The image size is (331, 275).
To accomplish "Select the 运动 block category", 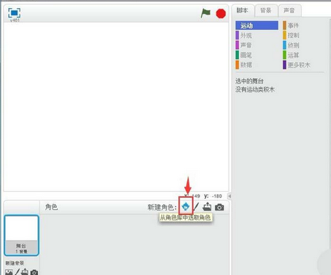I will (x=257, y=26).
